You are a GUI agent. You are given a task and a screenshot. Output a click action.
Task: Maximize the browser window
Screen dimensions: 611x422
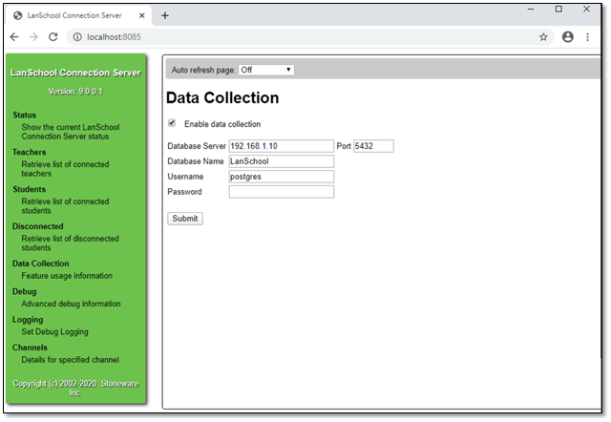coord(558,9)
